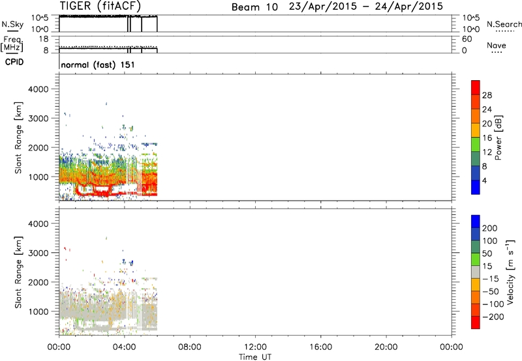Click the 'Beam 10' label

tap(254, 7)
